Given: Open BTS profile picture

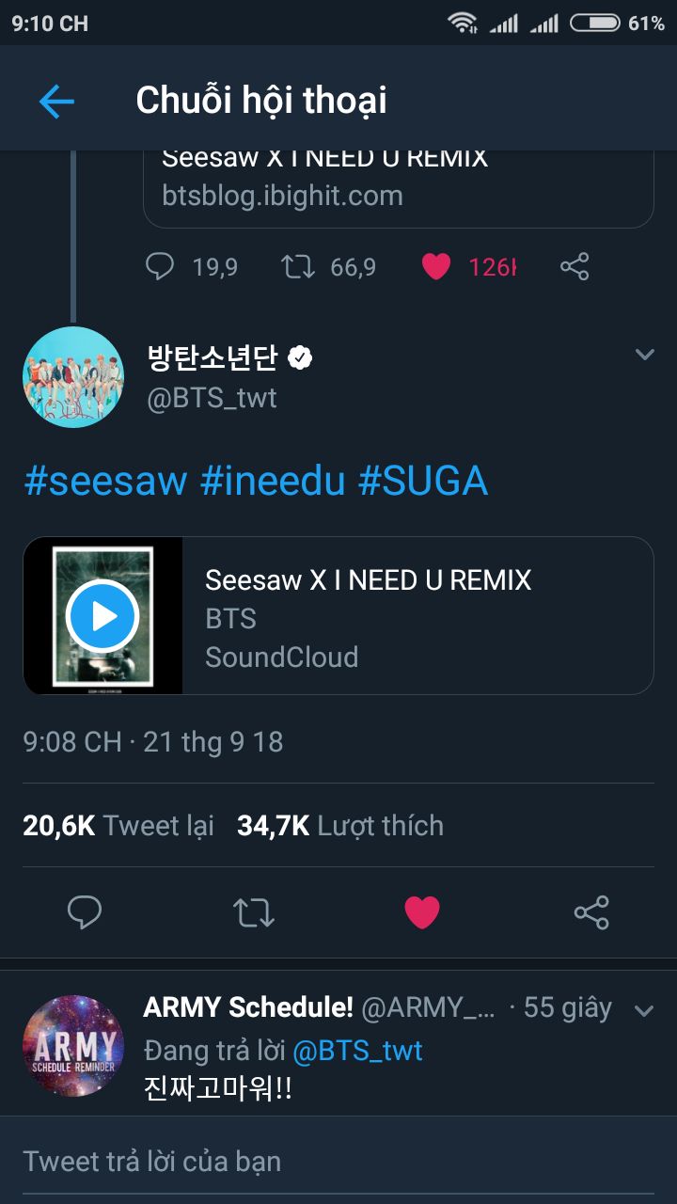Looking at the screenshot, I should (73, 377).
